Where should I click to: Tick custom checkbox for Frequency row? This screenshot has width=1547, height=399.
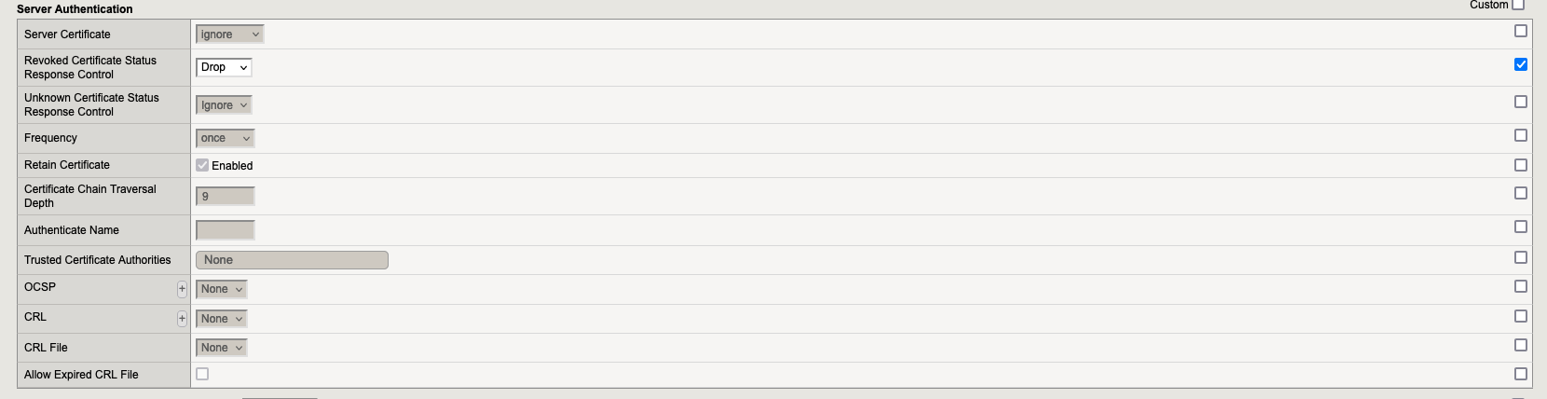tap(1521, 135)
